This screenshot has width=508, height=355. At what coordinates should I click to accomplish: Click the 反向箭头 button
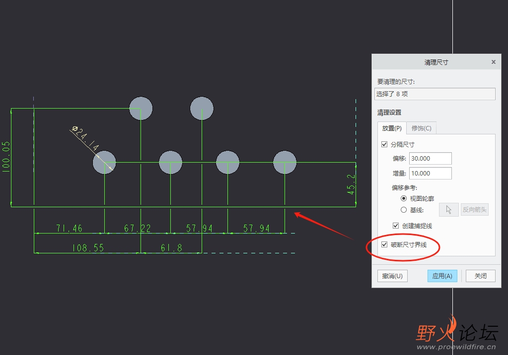point(475,210)
